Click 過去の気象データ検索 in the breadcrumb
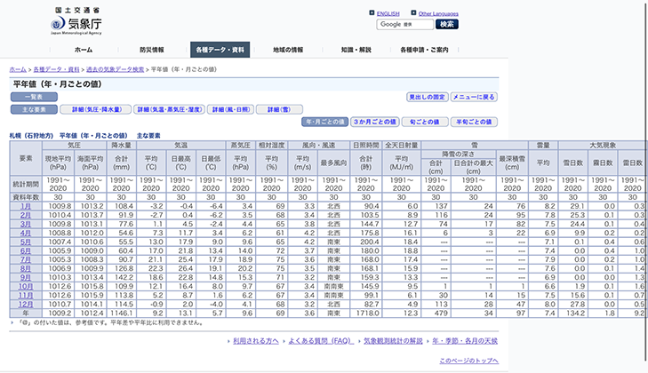648x373 pixels. [114, 68]
